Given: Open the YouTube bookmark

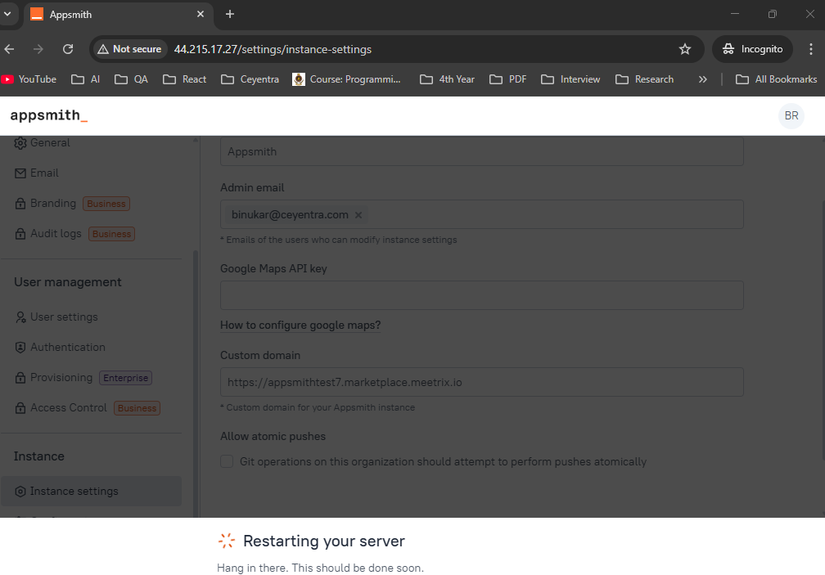Looking at the screenshot, I should pyautogui.click(x=29, y=79).
